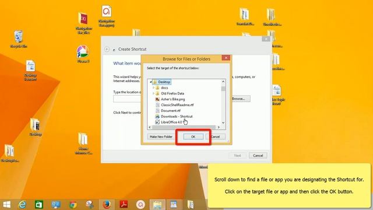Select the Recycle Bin desktop icon
The image size is (373, 210).
click(18, 39)
